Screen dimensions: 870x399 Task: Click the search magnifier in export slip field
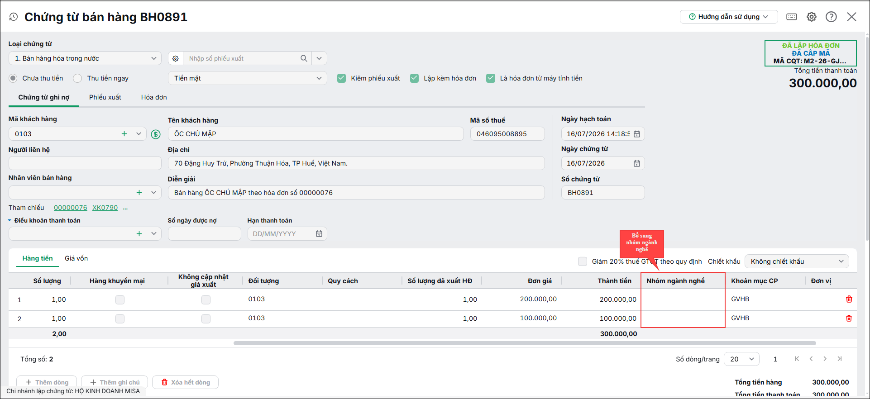click(304, 58)
